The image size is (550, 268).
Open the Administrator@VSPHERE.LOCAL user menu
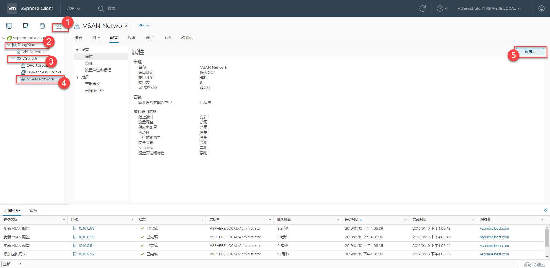[x=489, y=9]
